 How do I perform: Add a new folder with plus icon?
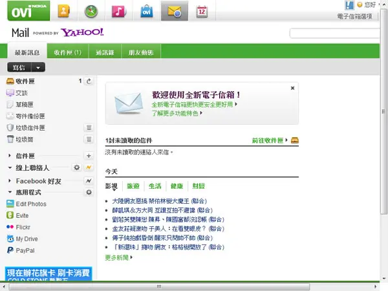pos(89,156)
